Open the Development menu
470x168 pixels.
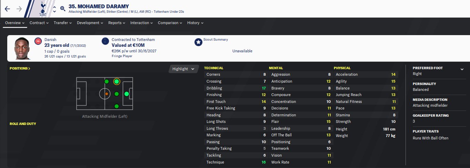(90, 23)
